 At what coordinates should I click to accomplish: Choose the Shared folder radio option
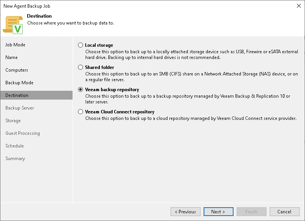point(80,67)
